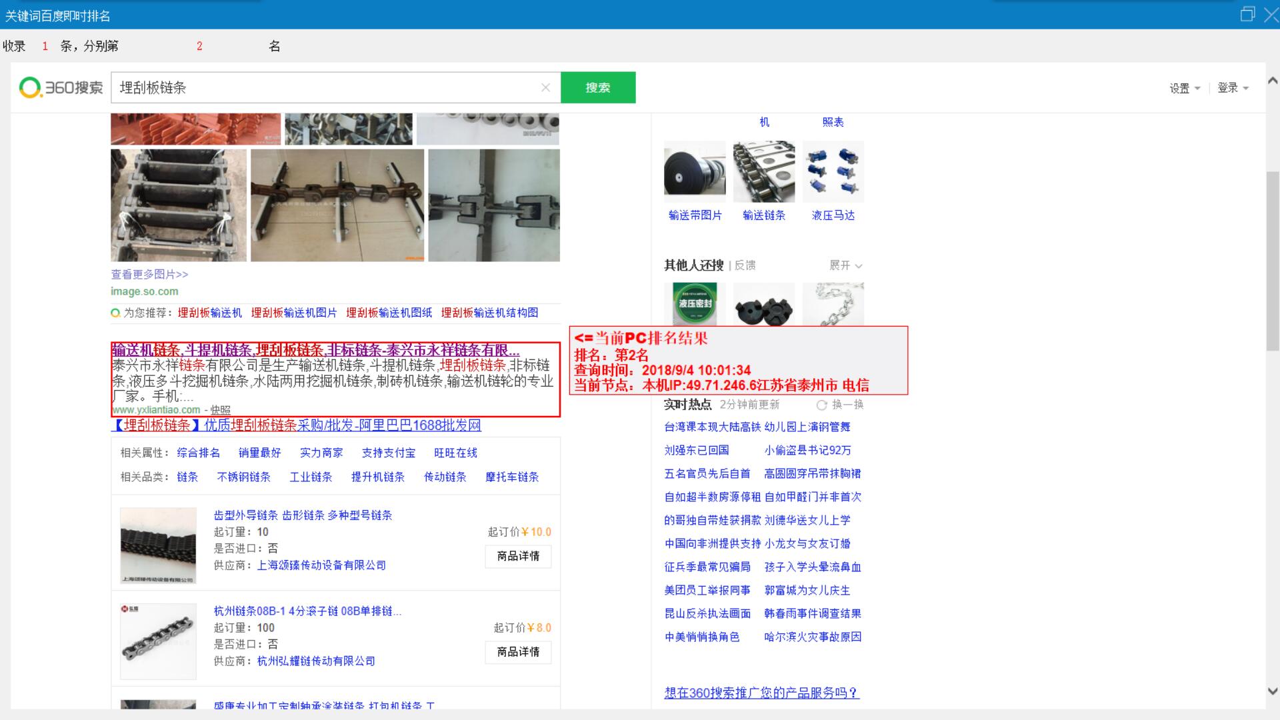Click the restore window icon in title bar
Screen dimensions: 1280x720
tap(1247, 14)
